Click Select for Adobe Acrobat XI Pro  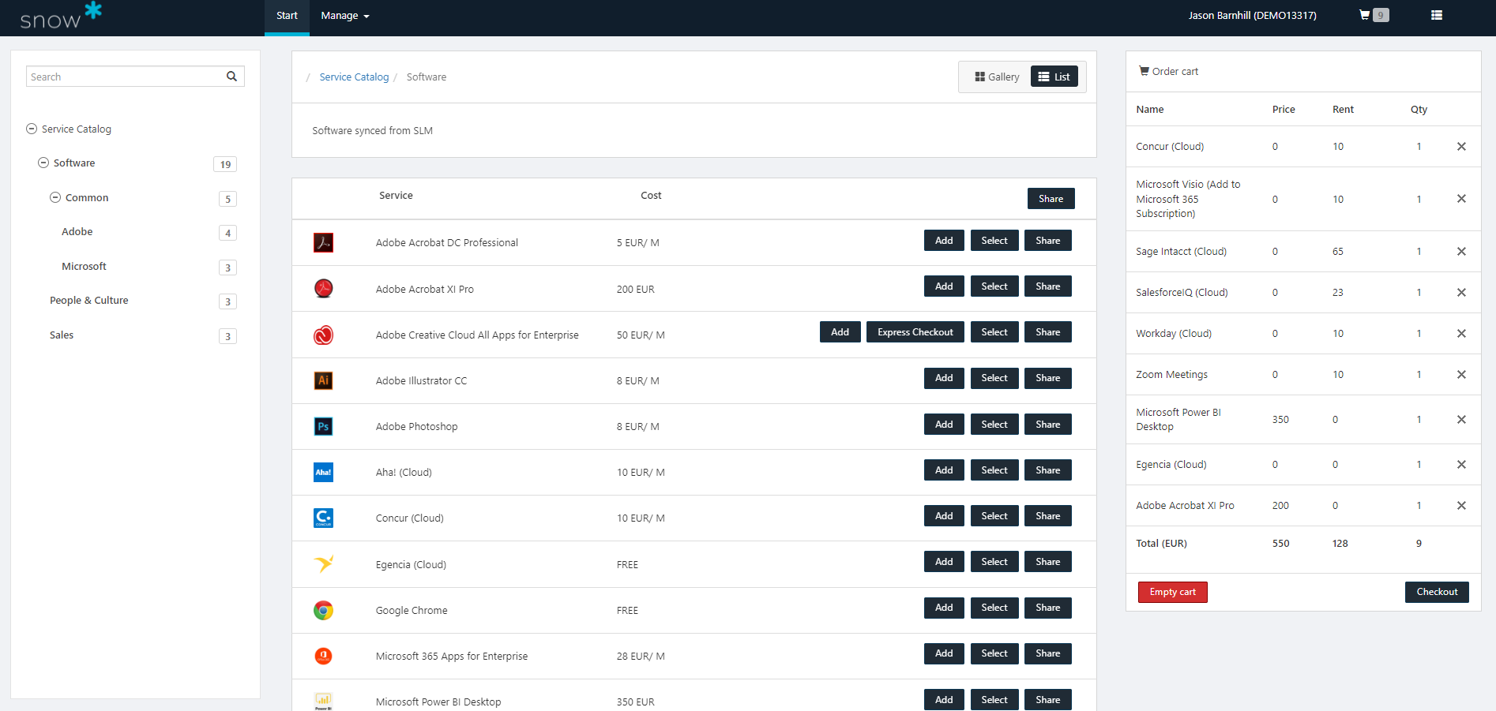pos(994,286)
